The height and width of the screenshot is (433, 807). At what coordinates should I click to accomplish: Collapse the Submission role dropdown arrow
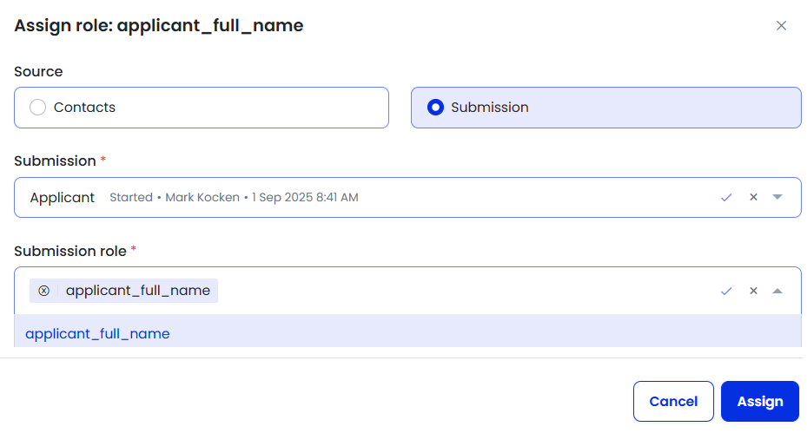pyautogui.click(x=777, y=291)
